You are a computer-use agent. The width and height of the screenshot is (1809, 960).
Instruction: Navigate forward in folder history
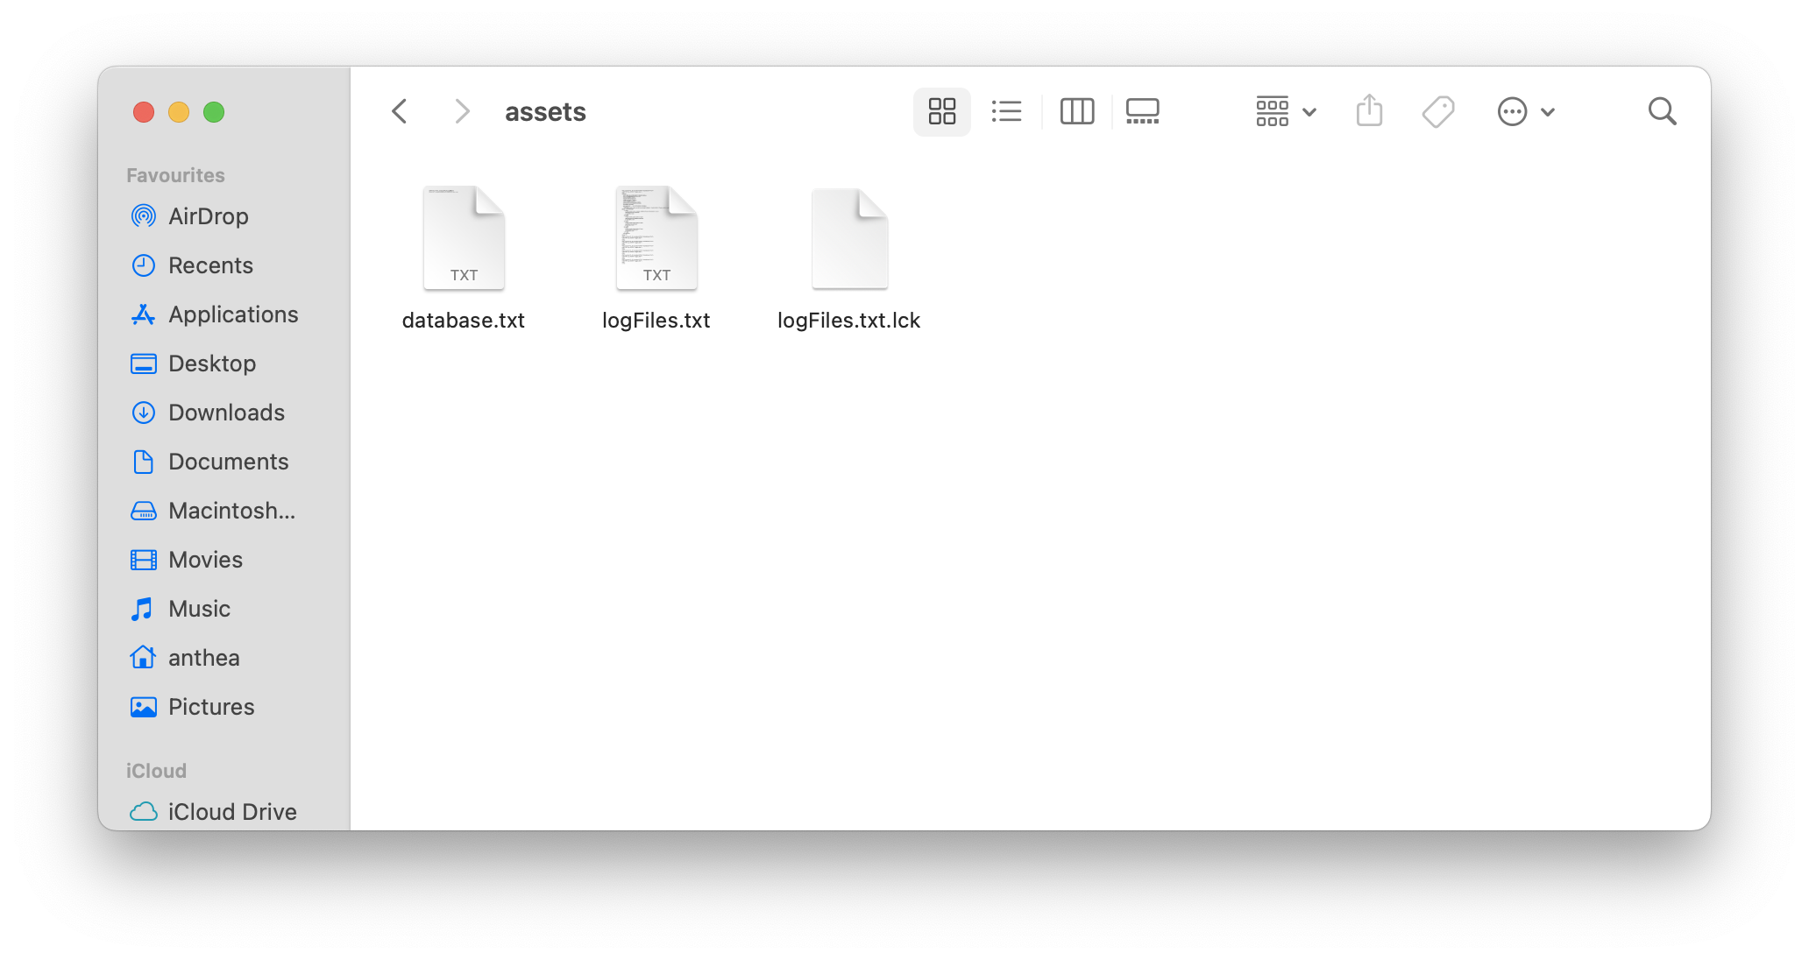coord(458,111)
